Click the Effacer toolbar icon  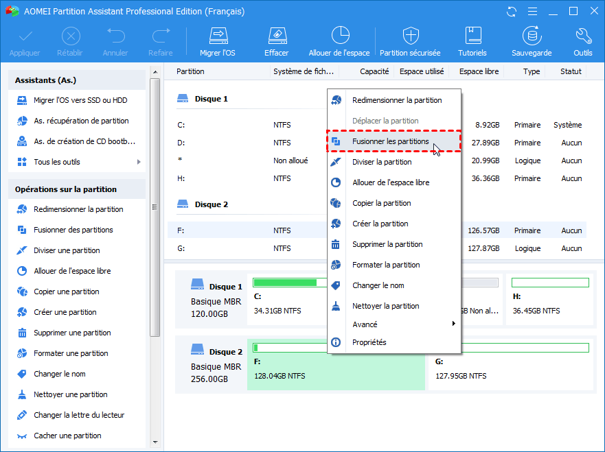(277, 36)
